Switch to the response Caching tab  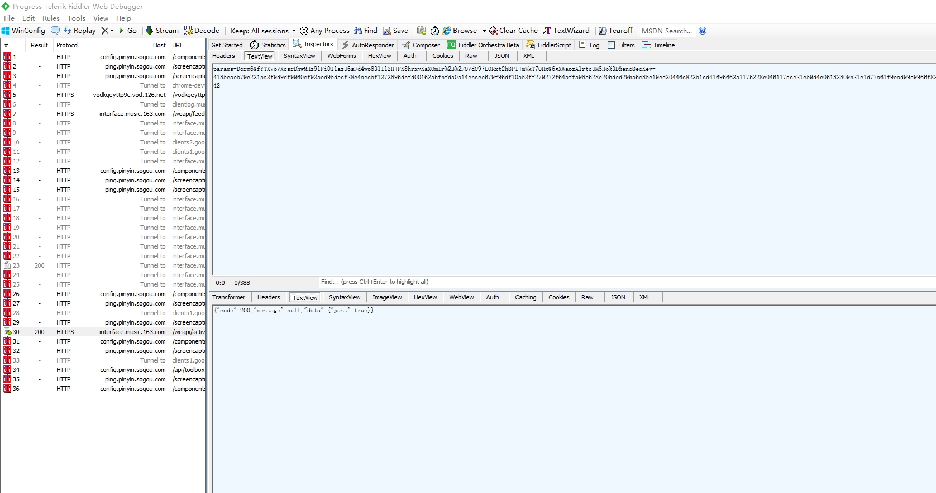(526, 297)
